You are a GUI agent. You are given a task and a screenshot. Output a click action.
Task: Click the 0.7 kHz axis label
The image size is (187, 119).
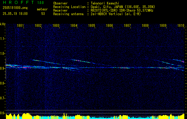pos(2,98)
